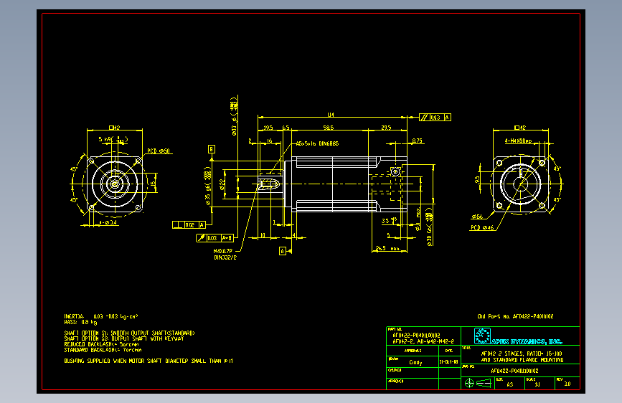The width and height of the screenshot is (622, 403).
Task: Click the STANDARD BACKLASH note line
Action: click(103, 350)
